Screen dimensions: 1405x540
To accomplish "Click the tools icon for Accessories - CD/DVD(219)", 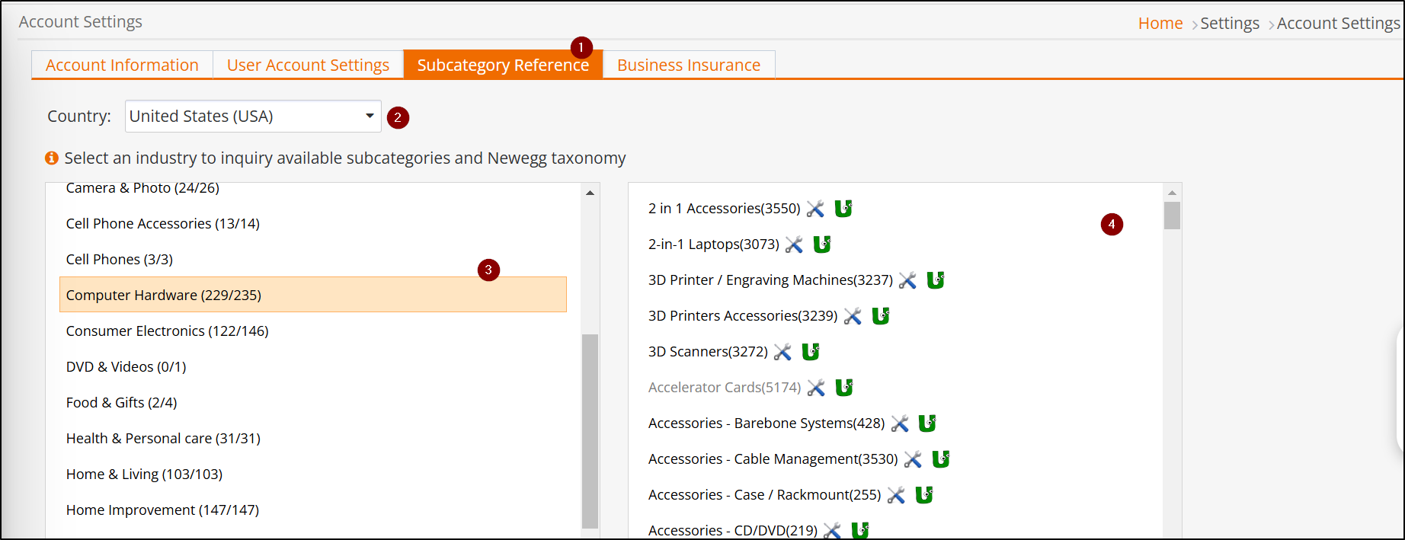I will tap(832, 530).
